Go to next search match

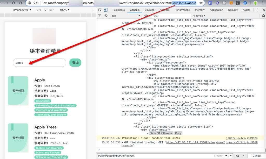coord(230,156)
